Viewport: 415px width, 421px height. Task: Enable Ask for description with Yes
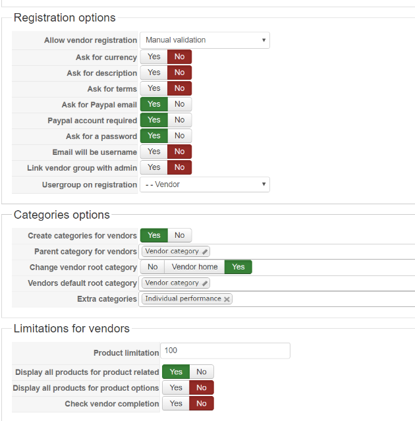coord(154,72)
